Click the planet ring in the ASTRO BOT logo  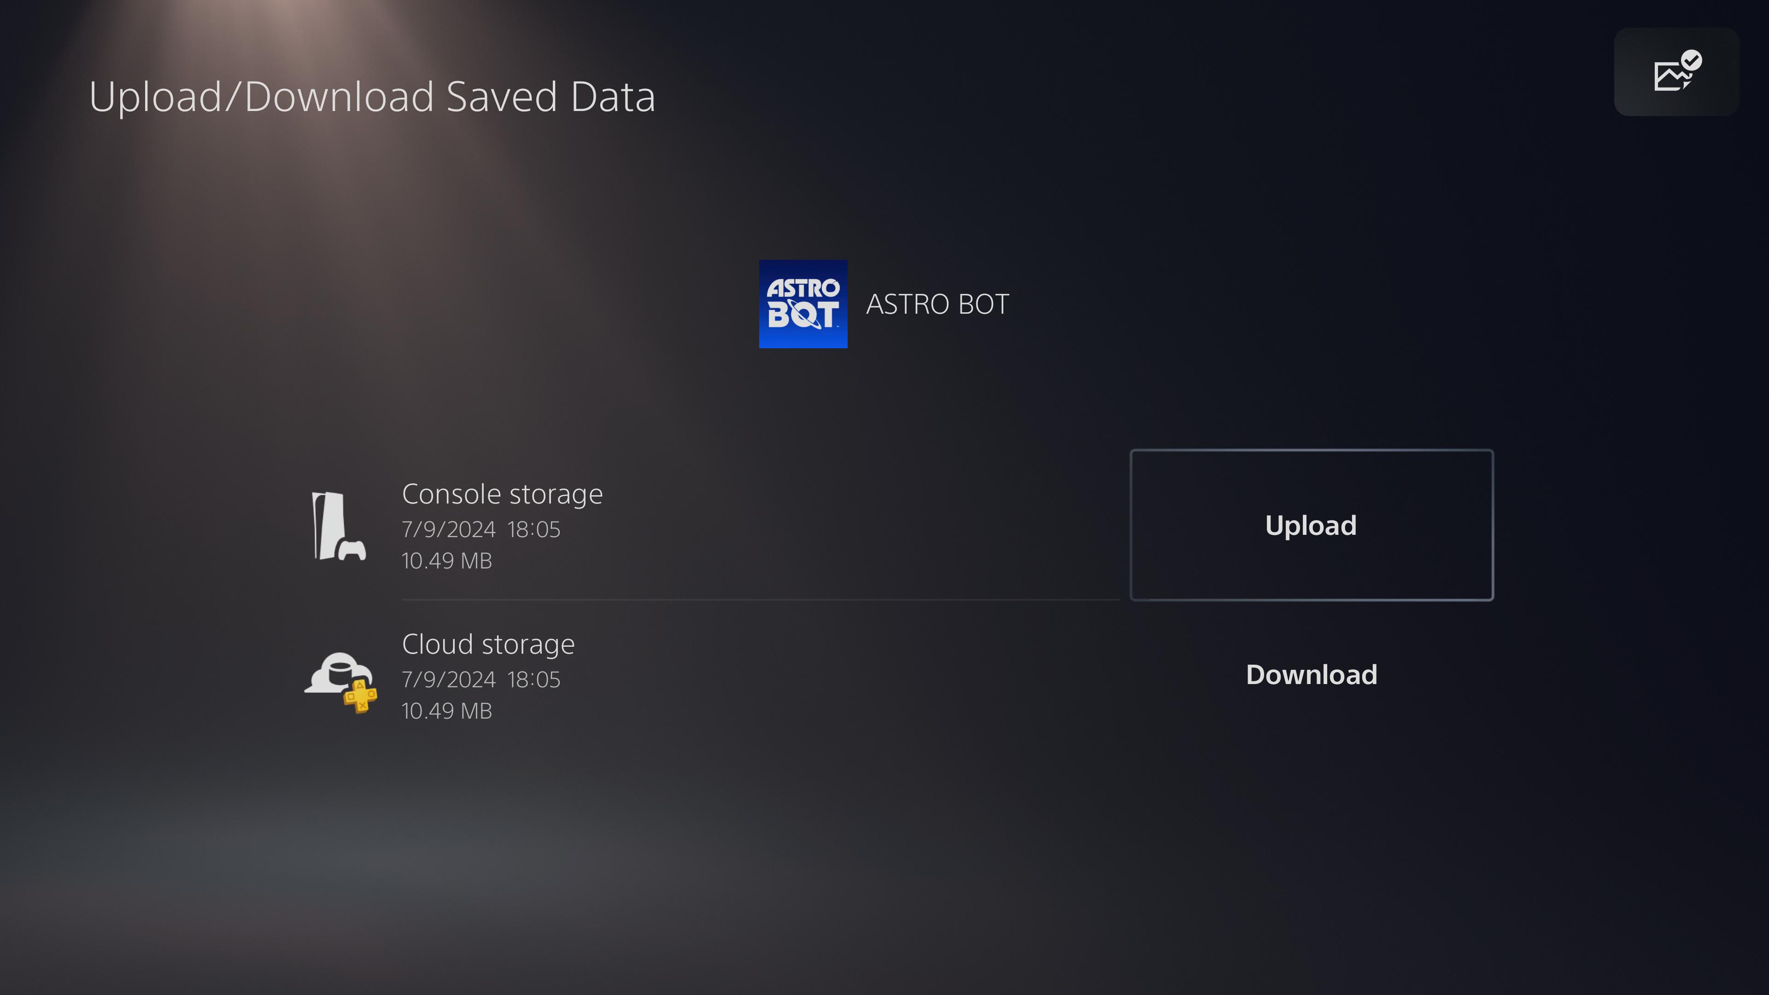point(803,314)
